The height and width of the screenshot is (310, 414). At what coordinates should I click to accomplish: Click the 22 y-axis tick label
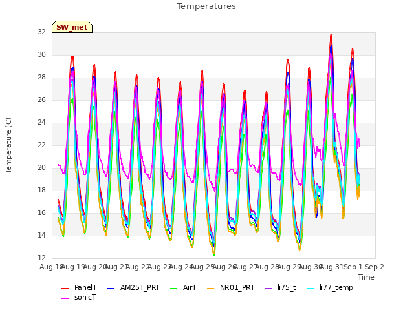(41, 145)
